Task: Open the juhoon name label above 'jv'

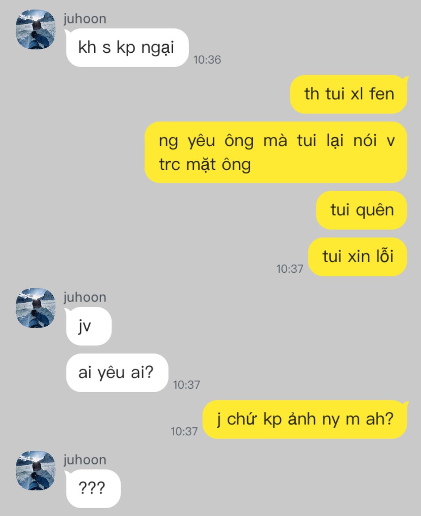Action: (x=85, y=297)
